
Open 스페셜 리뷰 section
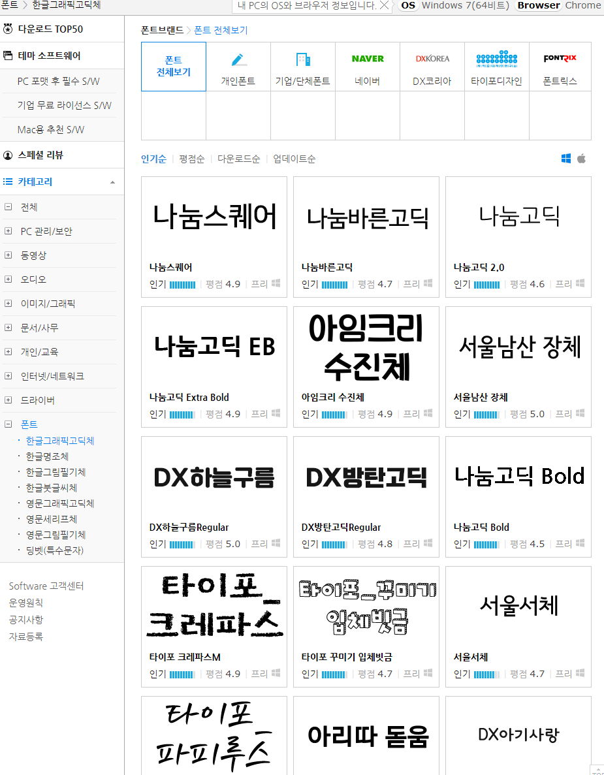40,155
